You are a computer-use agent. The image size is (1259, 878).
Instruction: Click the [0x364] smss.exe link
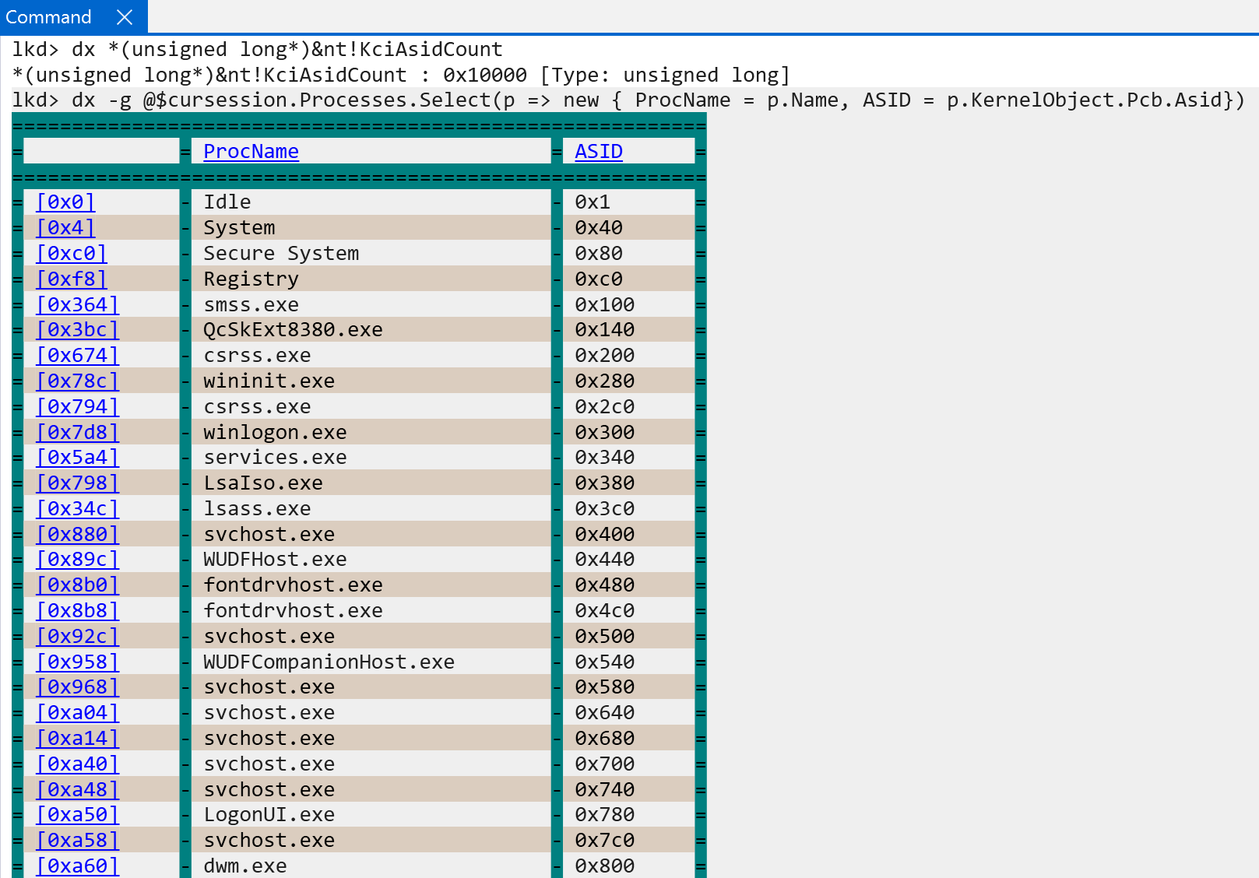[x=77, y=305]
